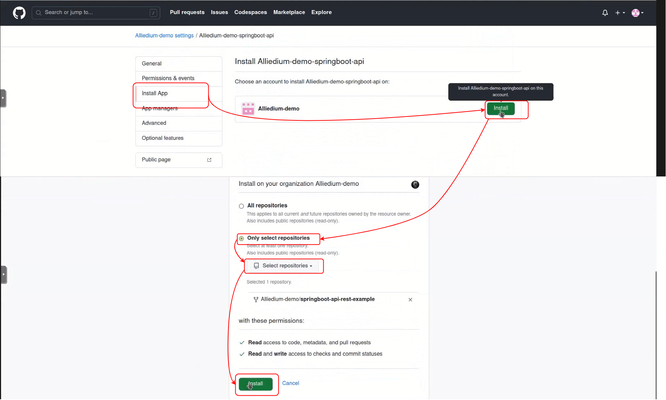Click the Read access to code permission line

click(x=309, y=342)
